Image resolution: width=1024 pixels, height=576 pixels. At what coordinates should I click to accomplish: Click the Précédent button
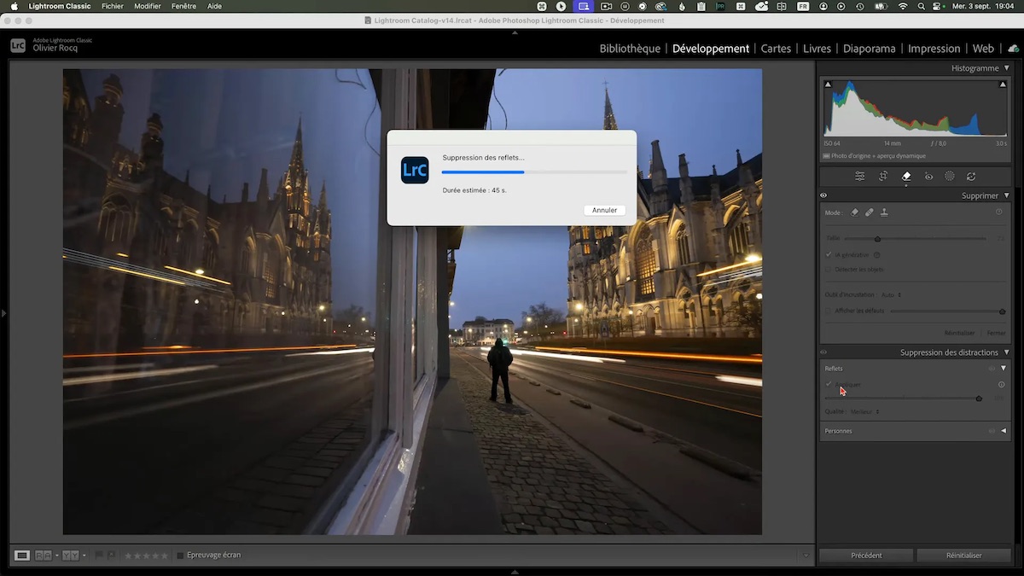pyautogui.click(x=866, y=556)
